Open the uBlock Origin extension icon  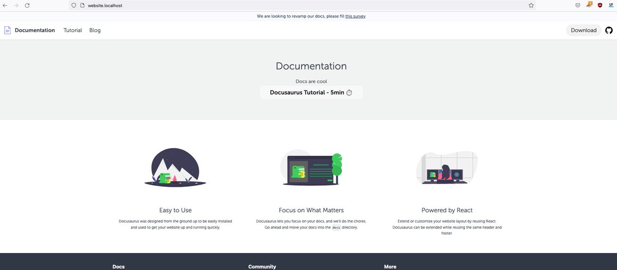click(x=600, y=5)
